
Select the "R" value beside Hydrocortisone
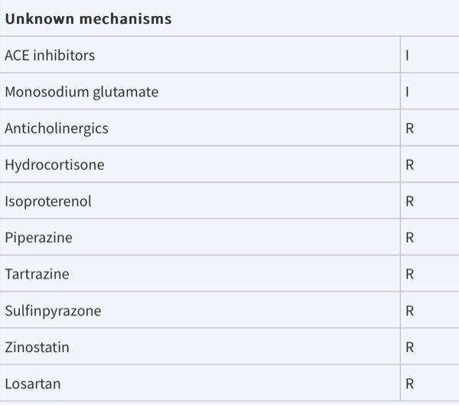pyautogui.click(x=410, y=165)
